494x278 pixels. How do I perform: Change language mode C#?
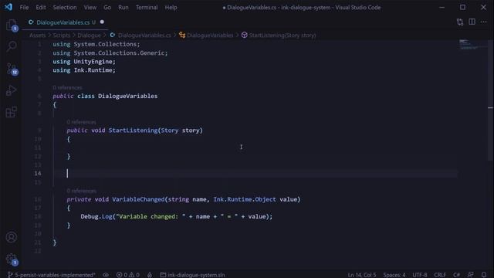tap(456, 275)
